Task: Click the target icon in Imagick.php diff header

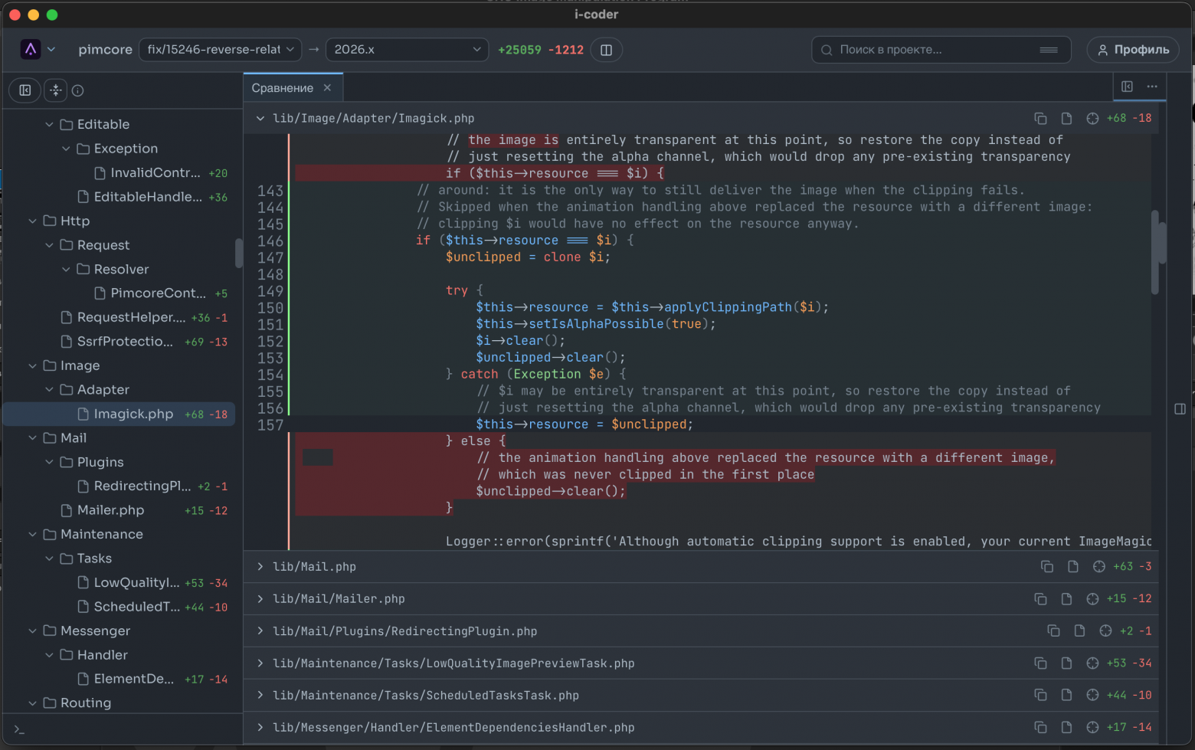Action: coord(1092,118)
